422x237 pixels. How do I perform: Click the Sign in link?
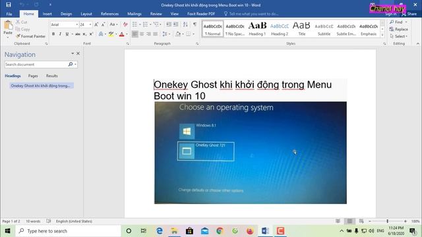390,14
